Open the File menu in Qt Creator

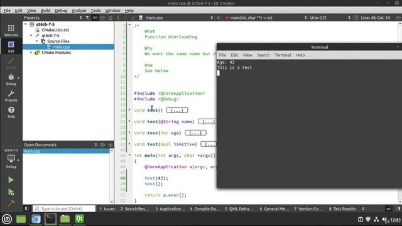pyautogui.click(x=7, y=11)
